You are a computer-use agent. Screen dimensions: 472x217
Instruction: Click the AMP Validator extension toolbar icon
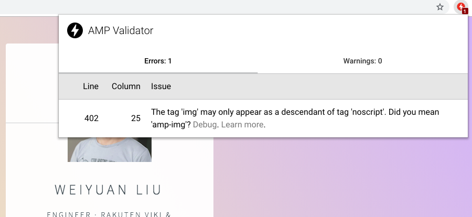[x=460, y=7]
